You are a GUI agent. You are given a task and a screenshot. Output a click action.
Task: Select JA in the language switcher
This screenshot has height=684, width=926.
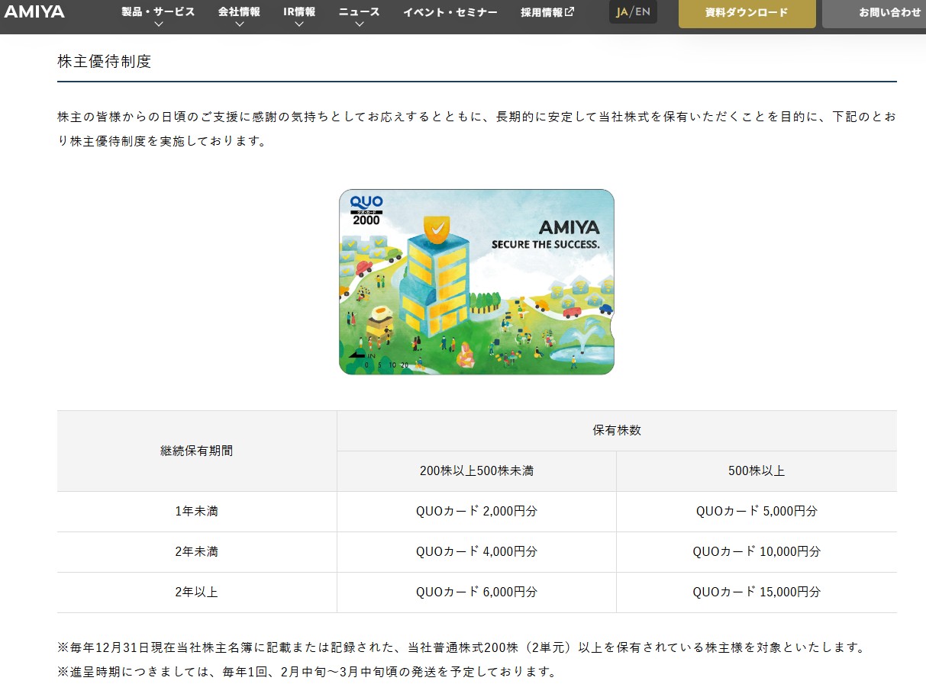pos(621,11)
